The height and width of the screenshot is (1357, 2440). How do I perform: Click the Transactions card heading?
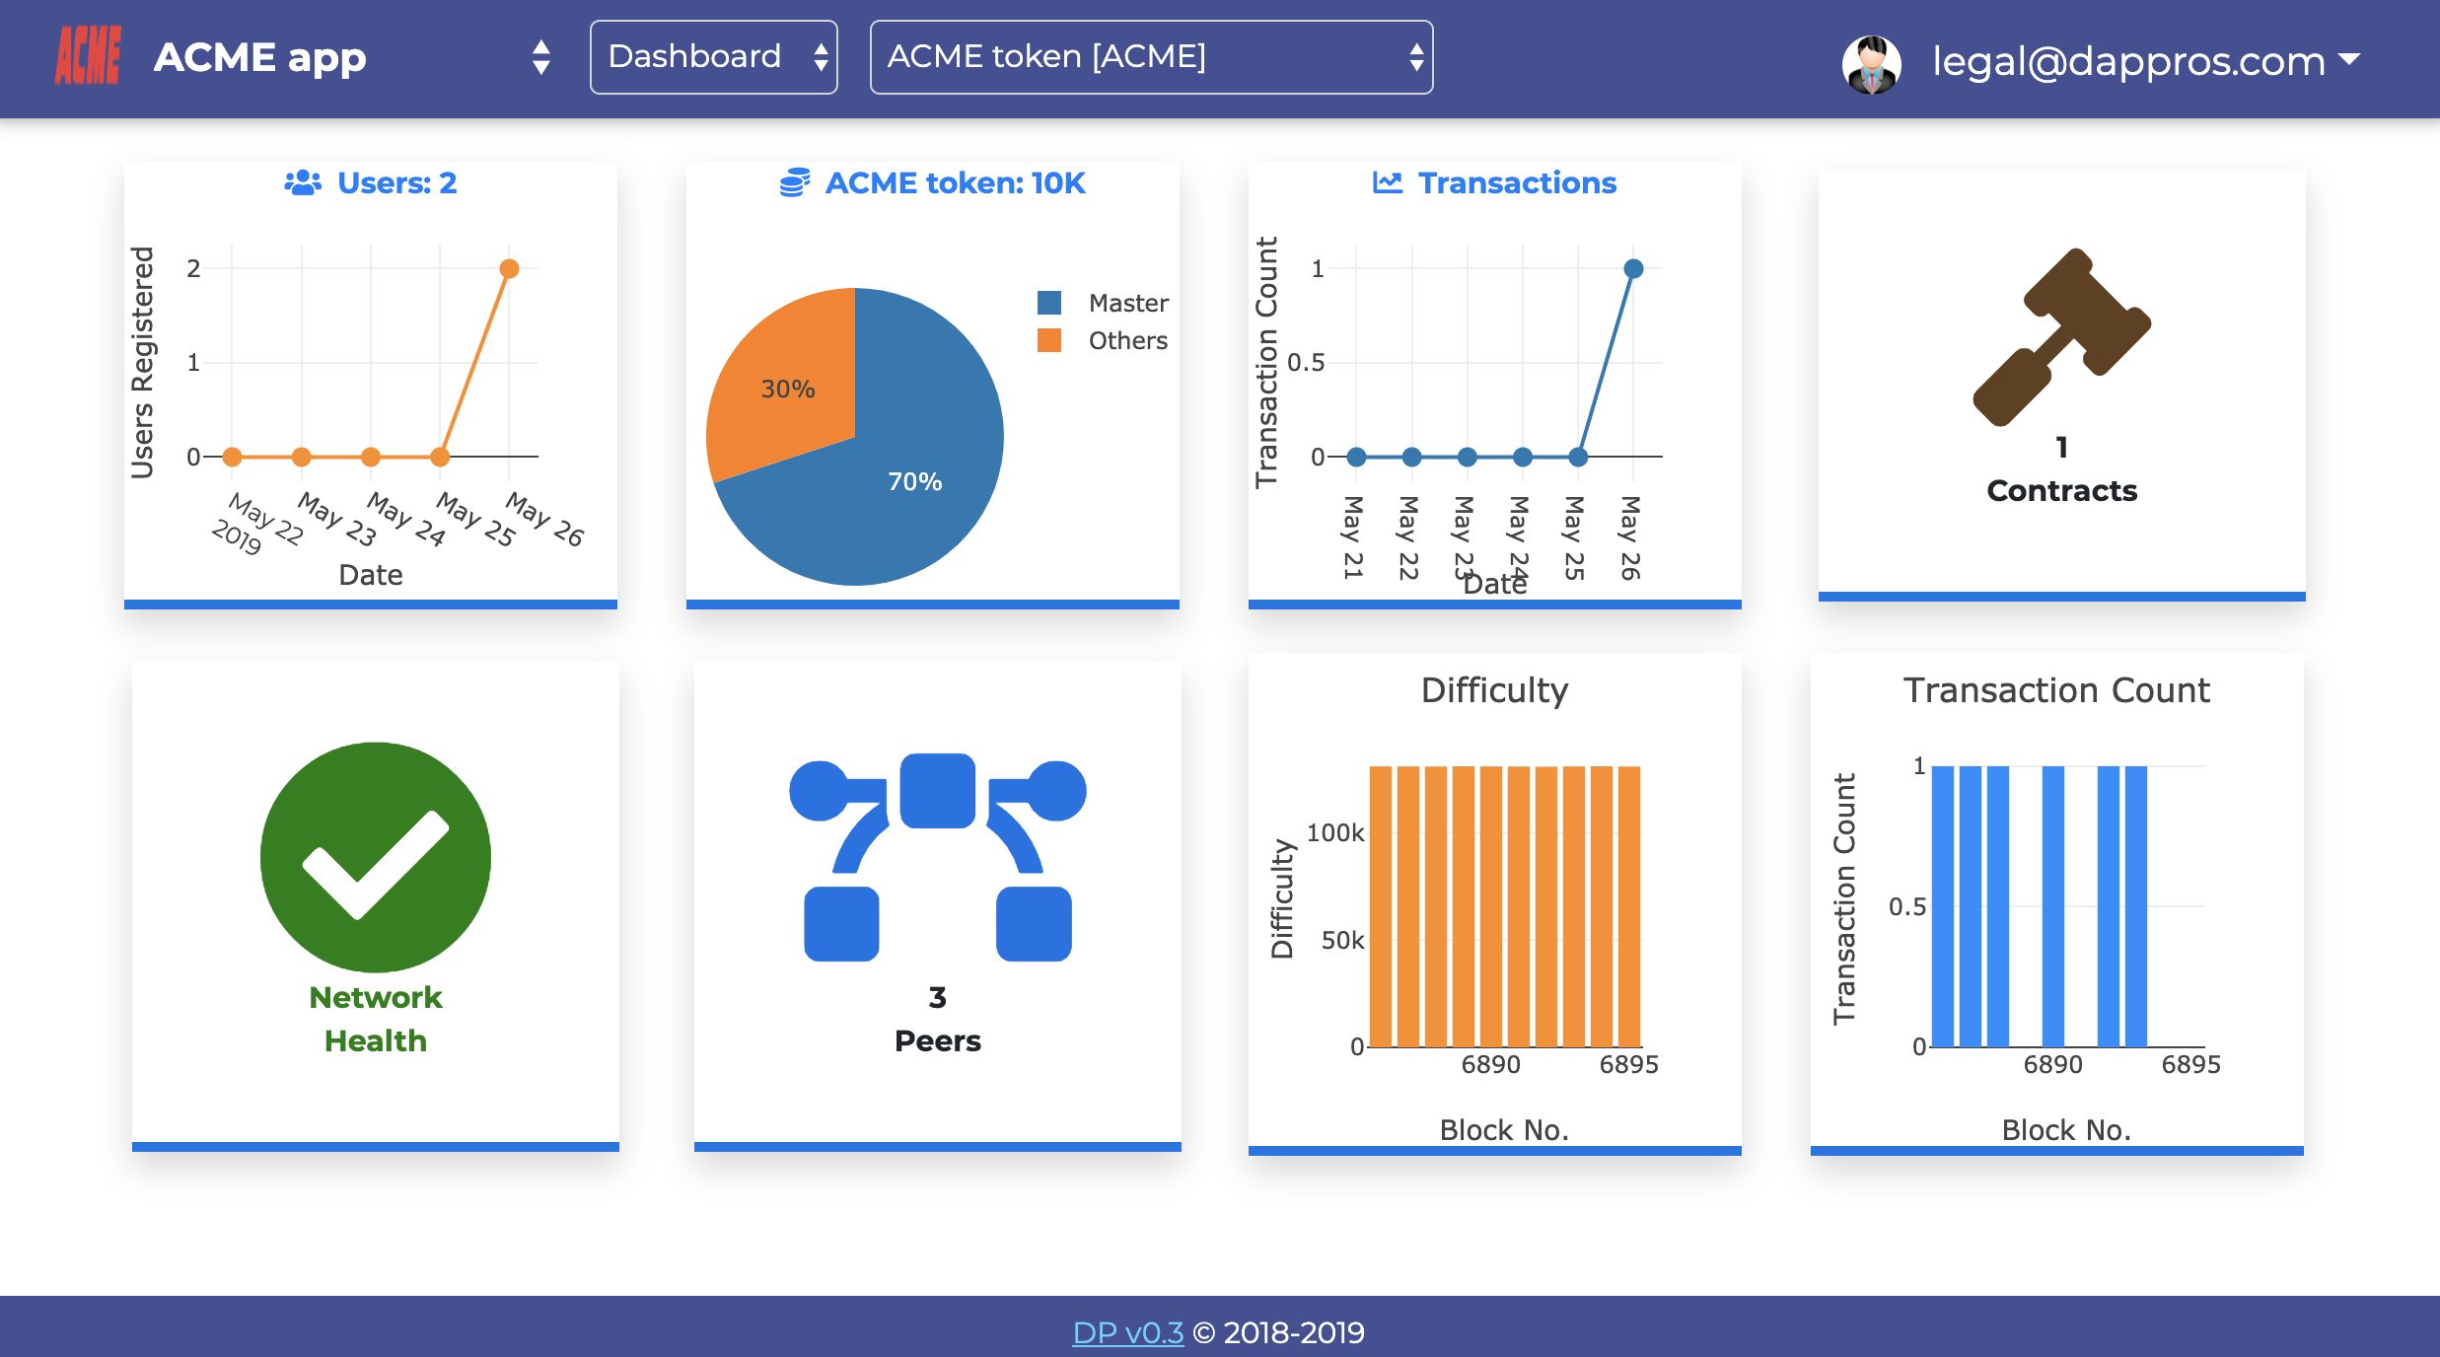1516,182
